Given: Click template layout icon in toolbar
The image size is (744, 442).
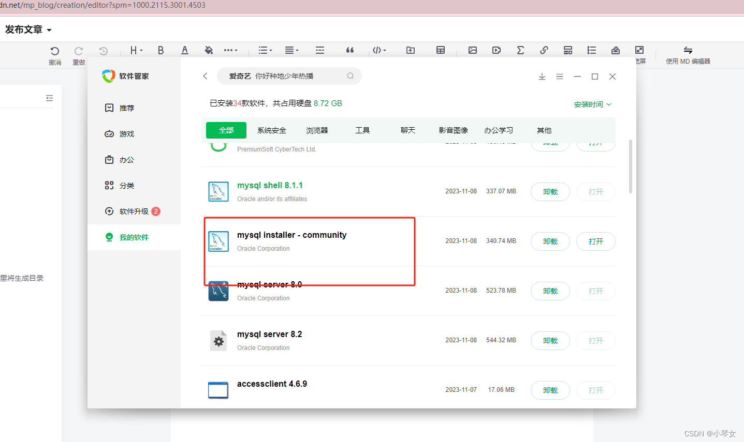Looking at the screenshot, I should pos(568,50).
